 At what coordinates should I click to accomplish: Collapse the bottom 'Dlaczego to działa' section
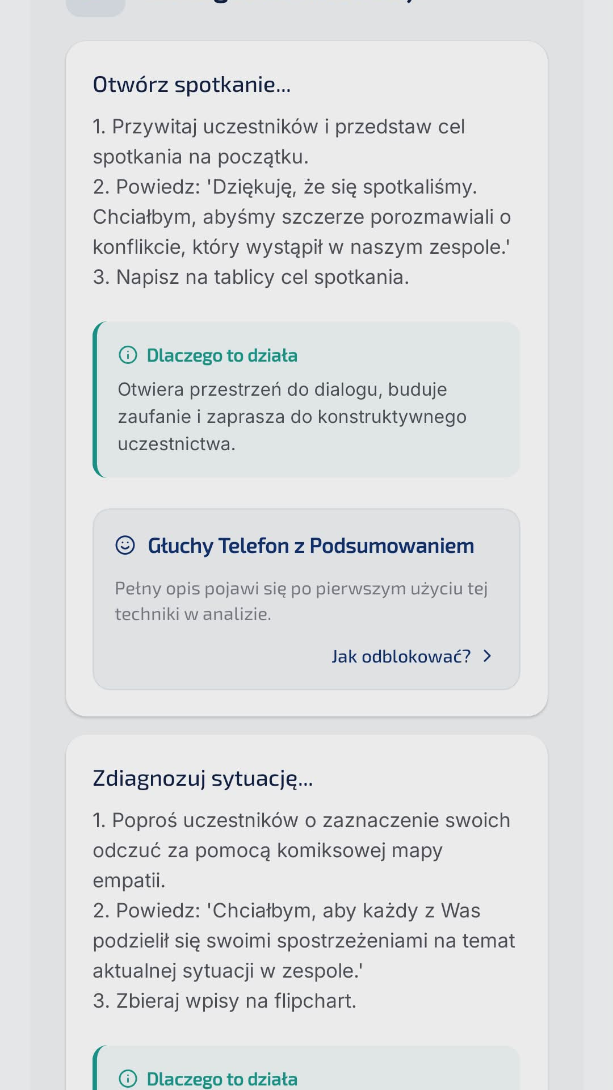coord(222,1079)
